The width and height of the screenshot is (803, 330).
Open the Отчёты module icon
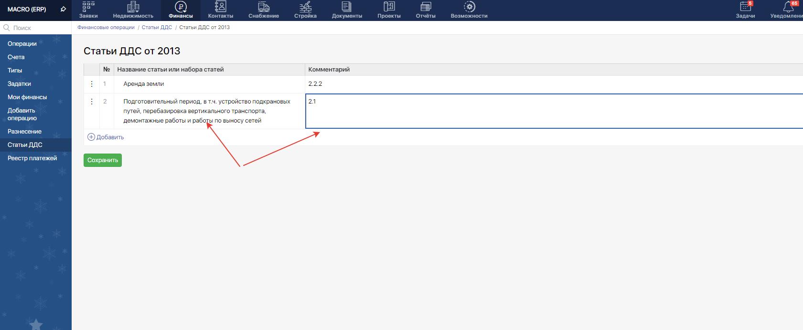[x=426, y=7]
